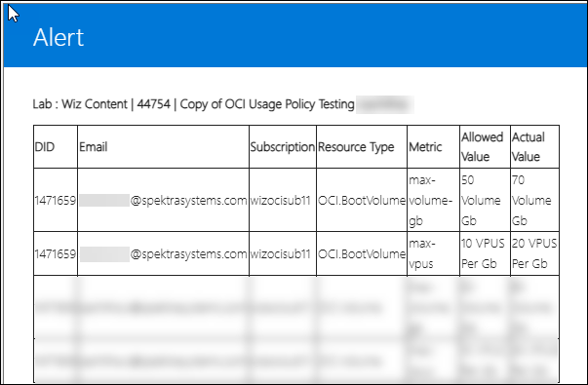Click the 20 VPUS Per Gb cell
The image size is (588, 385).
tap(534, 253)
